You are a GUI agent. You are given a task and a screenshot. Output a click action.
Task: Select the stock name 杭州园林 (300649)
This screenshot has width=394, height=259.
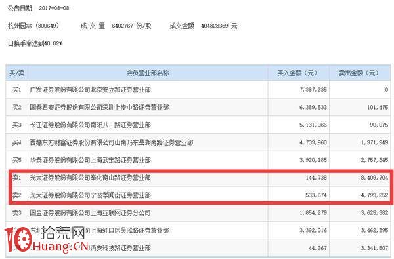click(x=33, y=26)
